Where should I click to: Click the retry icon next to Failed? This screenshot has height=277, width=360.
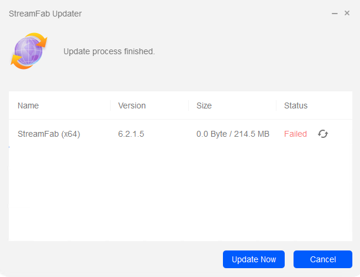323,134
